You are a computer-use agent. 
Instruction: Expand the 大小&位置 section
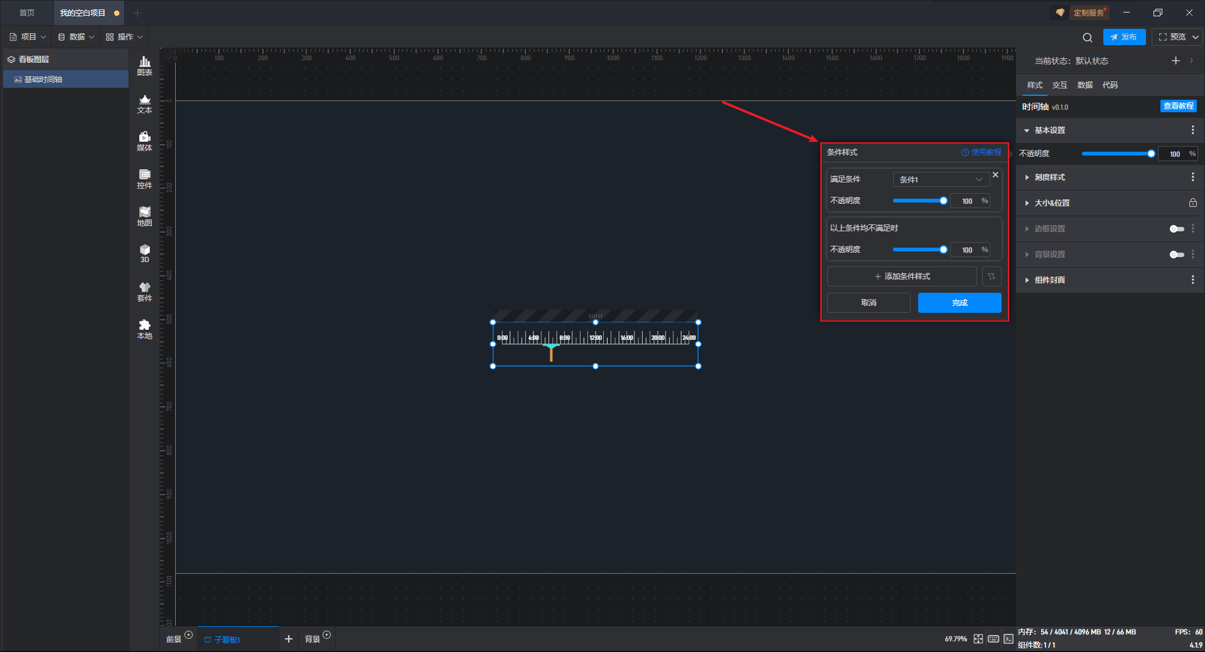1027,203
